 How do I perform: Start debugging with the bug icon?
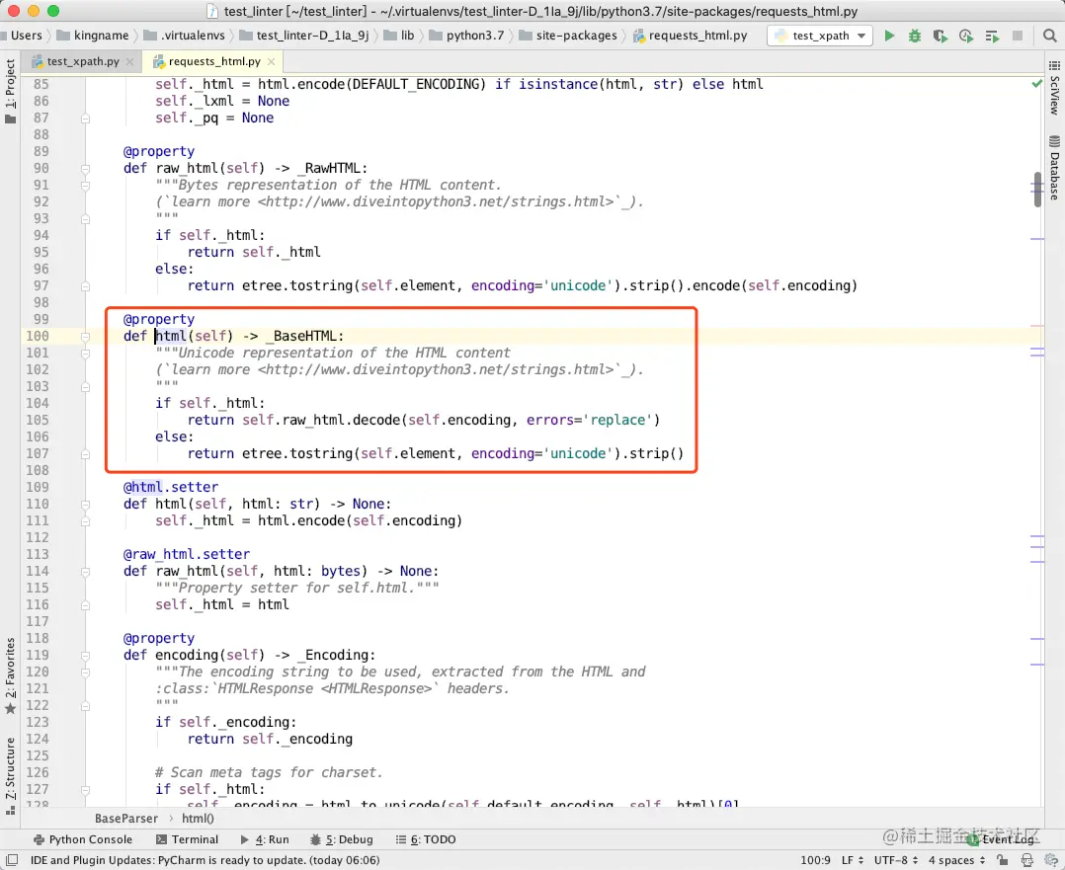click(x=915, y=36)
